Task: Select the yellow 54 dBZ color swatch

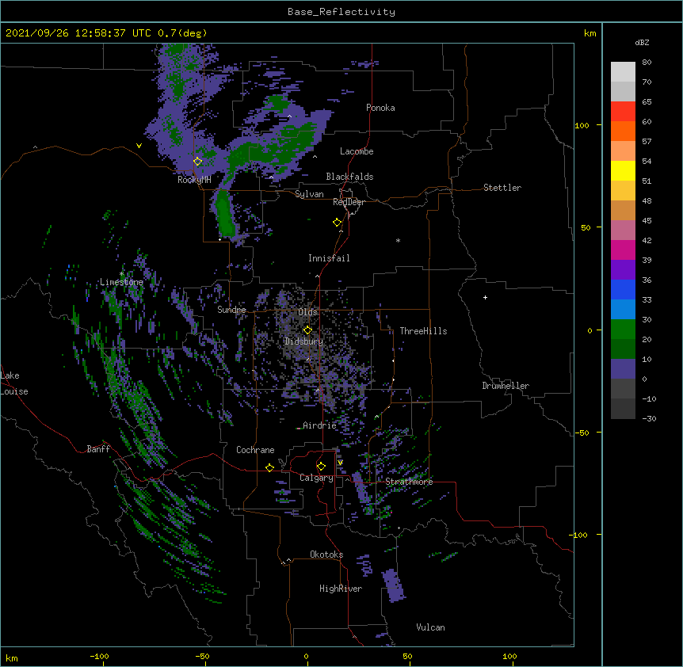Action: pyautogui.click(x=623, y=170)
